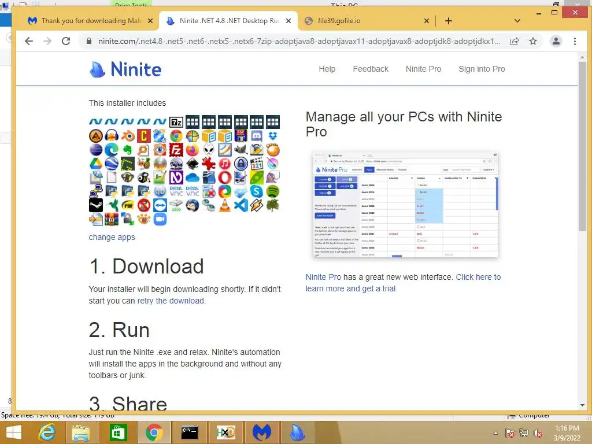Screen dimensions: 592x444
Task: Click the OneDrive cloud icon
Action: [x=192, y=177]
